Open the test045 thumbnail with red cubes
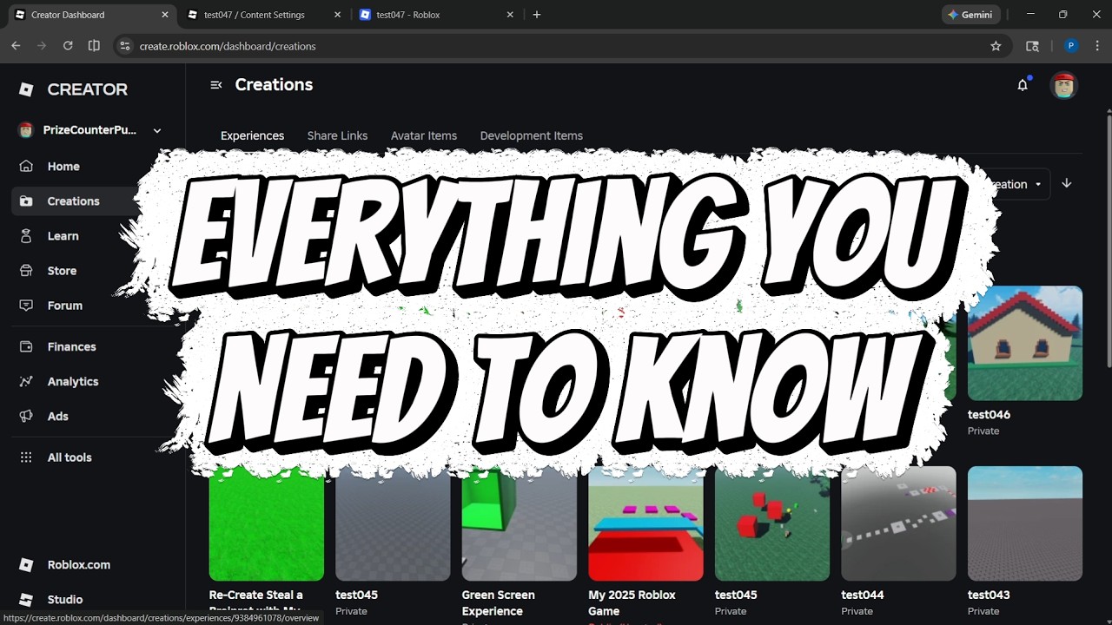1112x625 pixels. pyautogui.click(x=772, y=523)
